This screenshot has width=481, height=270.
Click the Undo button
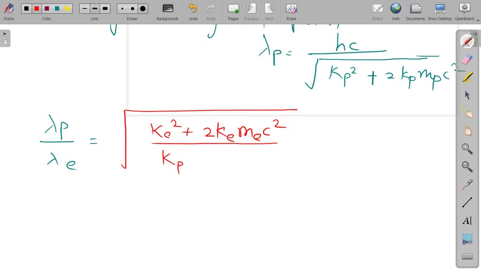point(193,11)
